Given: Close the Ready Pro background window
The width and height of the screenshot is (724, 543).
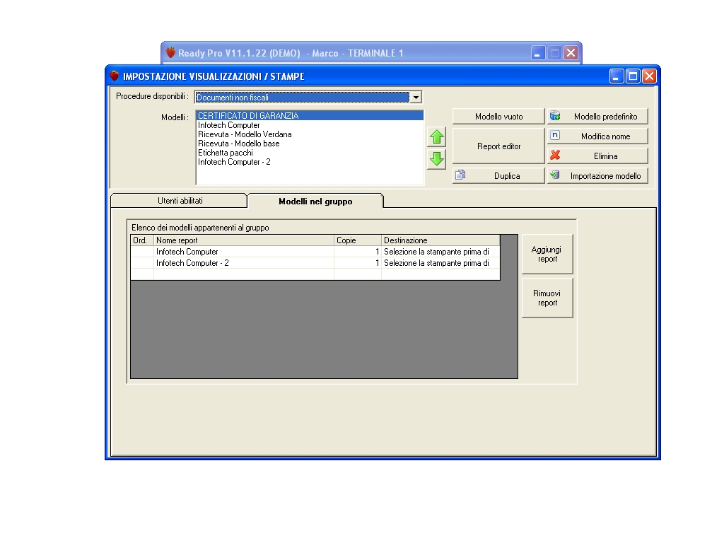Looking at the screenshot, I should pos(571,52).
